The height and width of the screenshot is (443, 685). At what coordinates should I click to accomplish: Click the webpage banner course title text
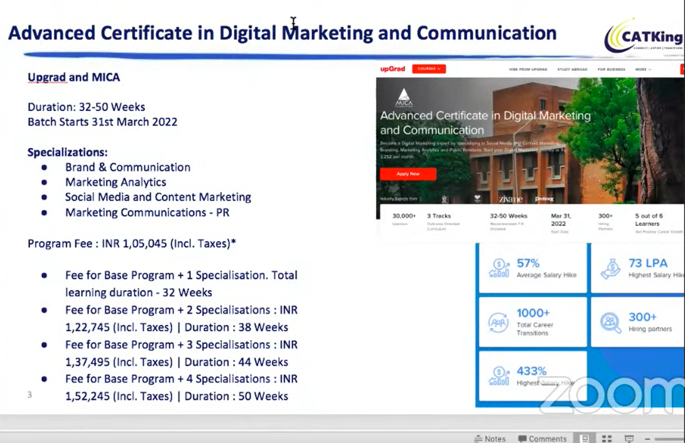pyautogui.click(x=485, y=122)
